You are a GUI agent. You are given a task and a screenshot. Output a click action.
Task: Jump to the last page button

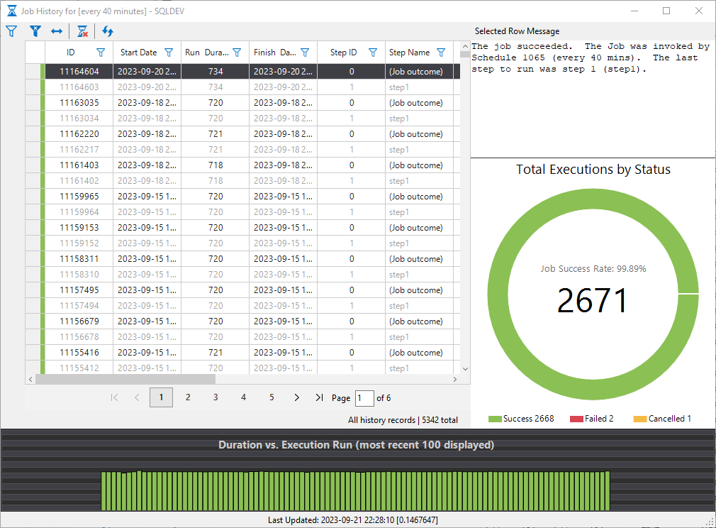319,398
